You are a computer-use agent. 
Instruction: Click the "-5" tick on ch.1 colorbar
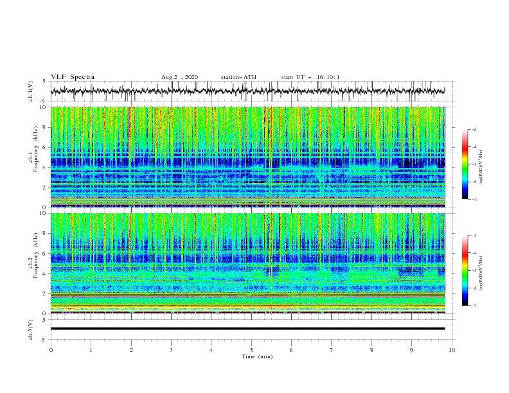[x=474, y=164]
